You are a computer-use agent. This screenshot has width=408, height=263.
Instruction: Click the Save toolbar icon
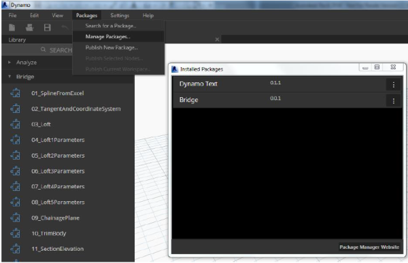click(x=48, y=27)
